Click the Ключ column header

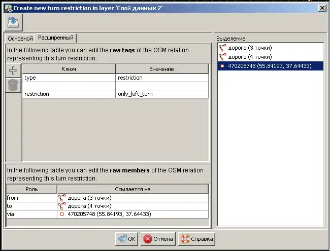[x=69, y=69]
